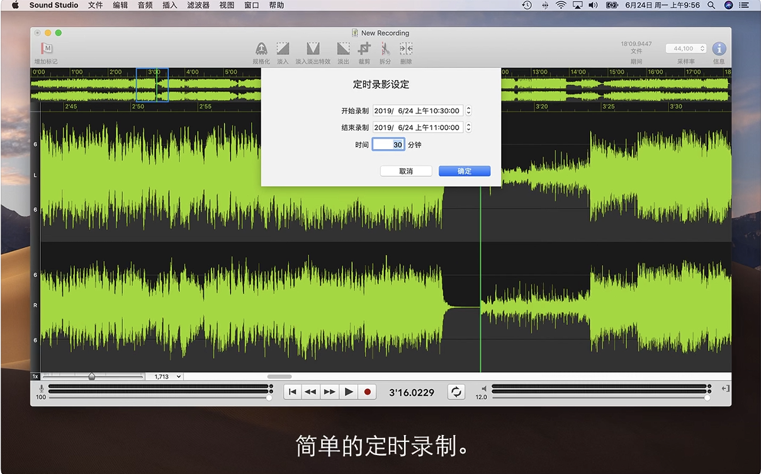The height and width of the screenshot is (474, 761).
Task: Open the zoom level 1,713 dropdown
Action: [164, 376]
